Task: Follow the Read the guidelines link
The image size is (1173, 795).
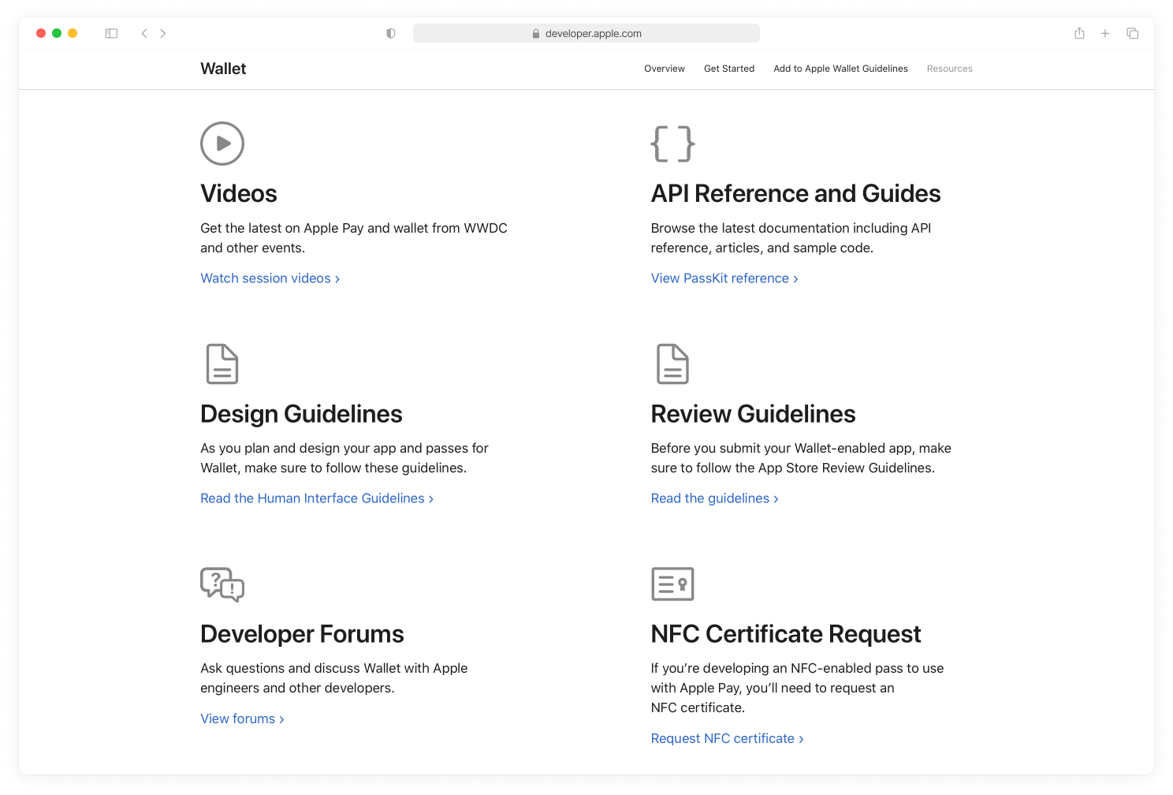Action: [715, 498]
